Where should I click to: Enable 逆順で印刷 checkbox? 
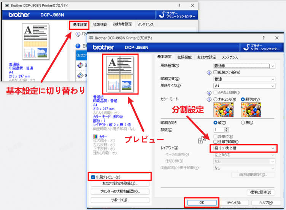[x=215, y=142]
